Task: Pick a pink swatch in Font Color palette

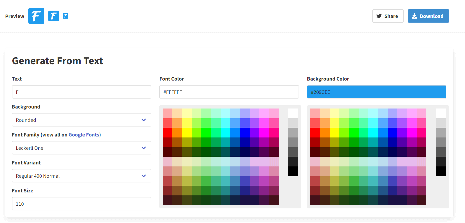Action: 273,112
